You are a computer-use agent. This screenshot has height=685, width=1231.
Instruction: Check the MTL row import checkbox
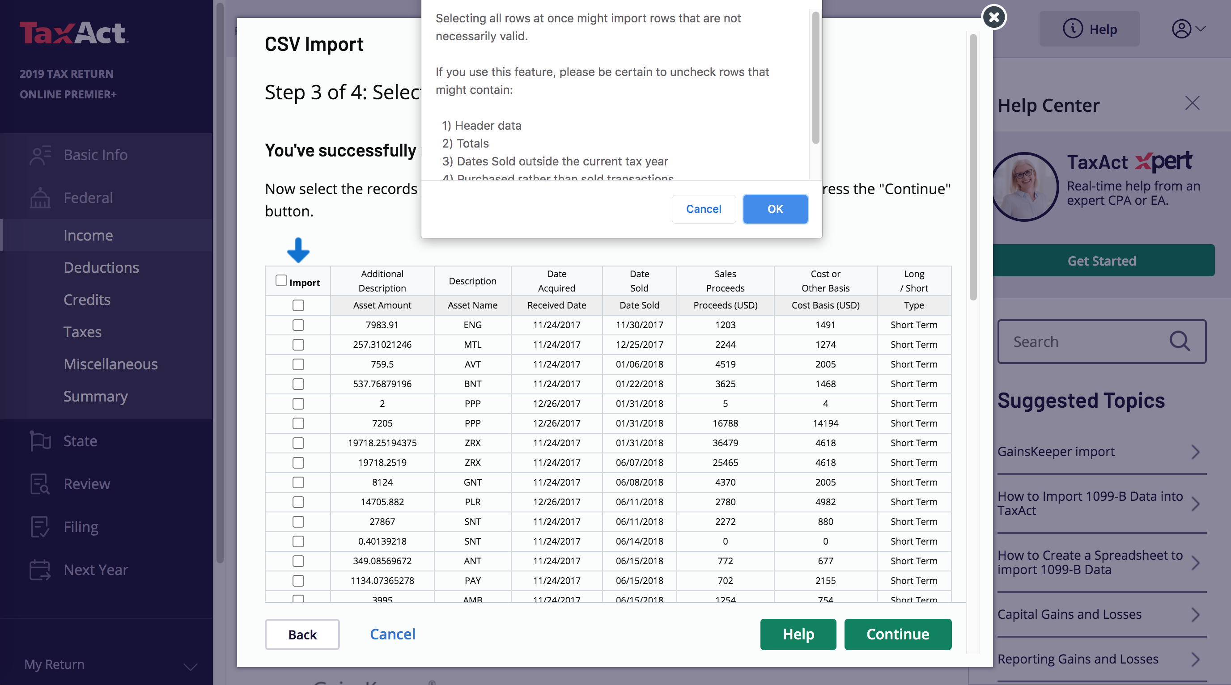click(x=298, y=344)
